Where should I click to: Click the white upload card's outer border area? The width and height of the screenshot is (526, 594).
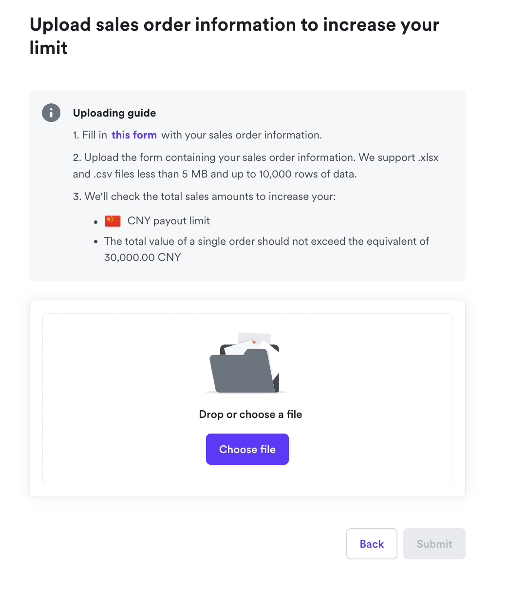36,490
